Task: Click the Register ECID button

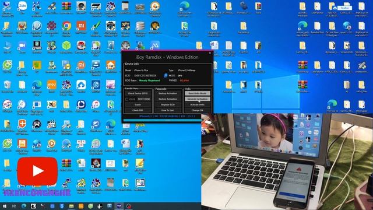Action: point(168,104)
